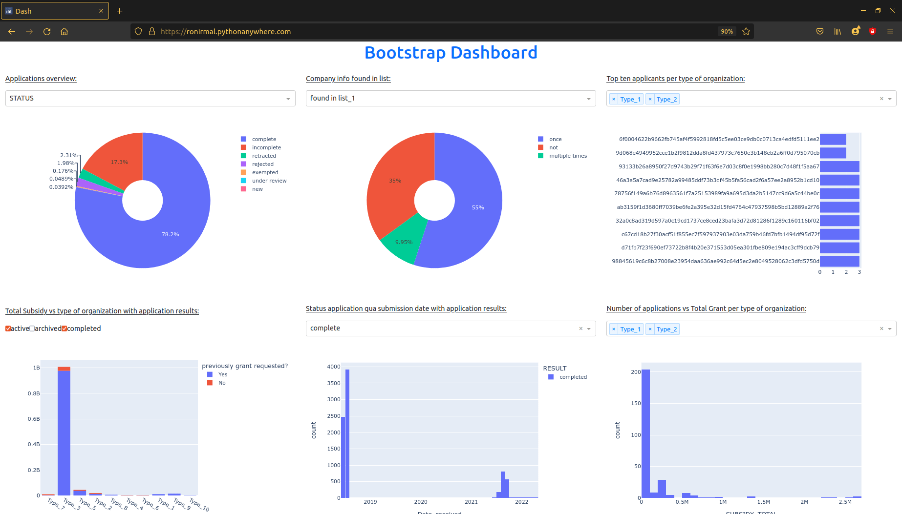
Task: Open the Firefox account icon
Action: (x=856, y=31)
